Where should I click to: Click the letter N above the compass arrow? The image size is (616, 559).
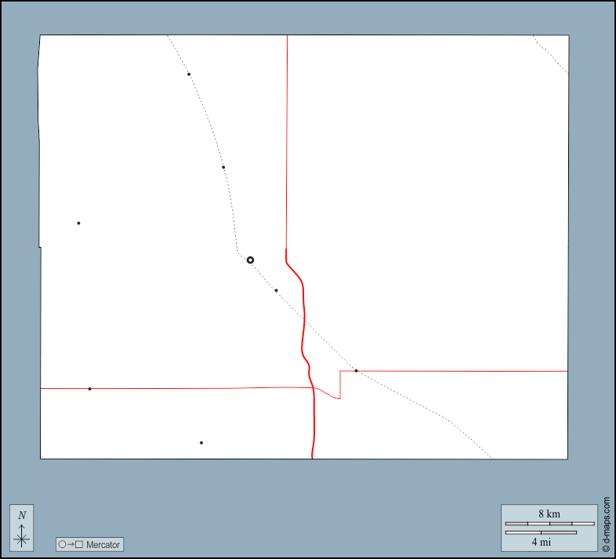(x=22, y=515)
